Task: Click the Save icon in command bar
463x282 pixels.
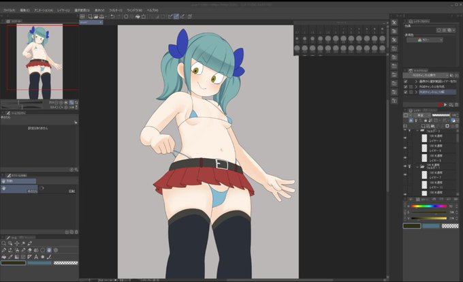Action: coord(101,16)
